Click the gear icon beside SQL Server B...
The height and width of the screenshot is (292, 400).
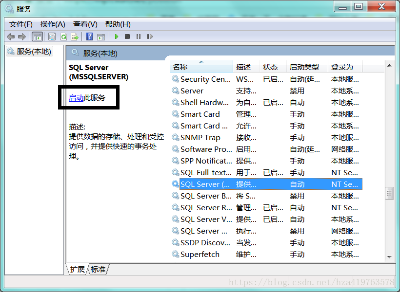175,196
